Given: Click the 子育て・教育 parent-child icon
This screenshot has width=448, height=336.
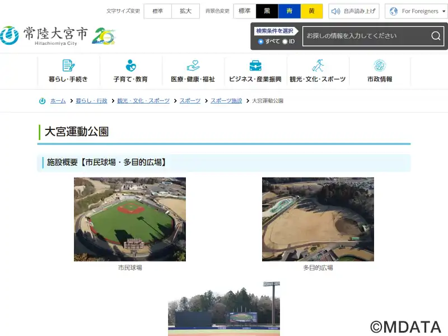Looking at the screenshot, I should tap(130, 66).
